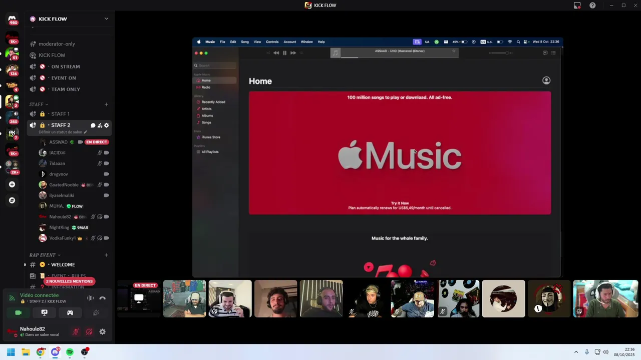Click Définir un statut de salon link
The width and height of the screenshot is (641, 360).
tap(60, 132)
